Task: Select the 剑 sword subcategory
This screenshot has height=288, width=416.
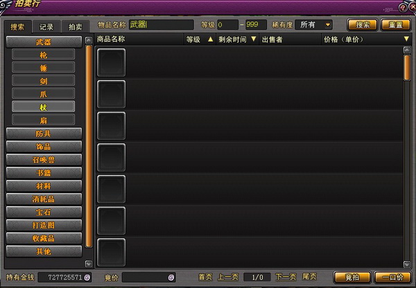Action: click(x=43, y=81)
